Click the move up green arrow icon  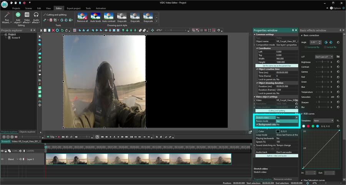[x=123, y=30]
